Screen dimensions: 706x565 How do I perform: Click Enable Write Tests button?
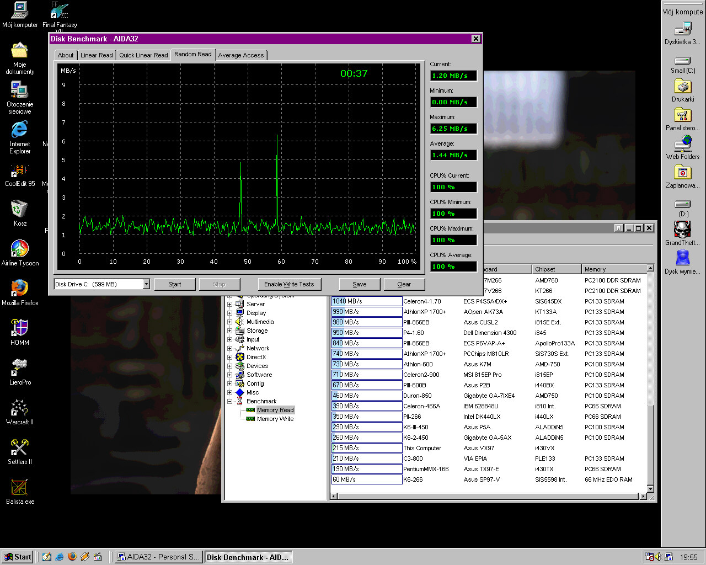pyautogui.click(x=289, y=284)
